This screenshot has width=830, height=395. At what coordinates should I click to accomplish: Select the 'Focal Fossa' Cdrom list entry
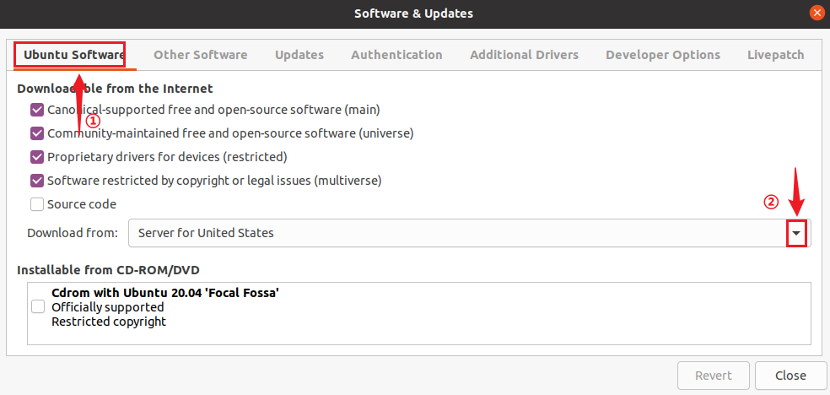(x=165, y=294)
